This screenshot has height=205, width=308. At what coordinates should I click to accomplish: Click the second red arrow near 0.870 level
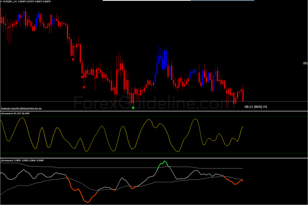tap(82, 77)
